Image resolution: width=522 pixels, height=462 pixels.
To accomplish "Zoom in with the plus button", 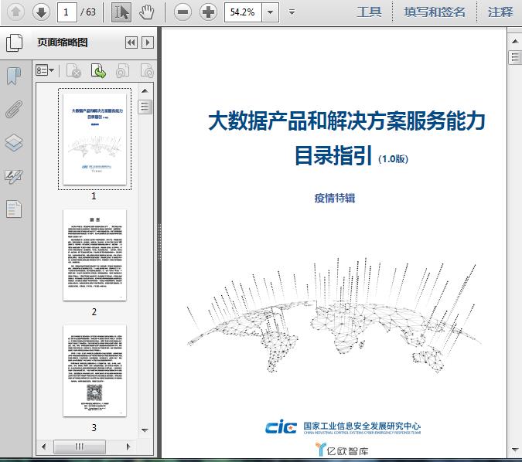I will pyautogui.click(x=208, y=12).
